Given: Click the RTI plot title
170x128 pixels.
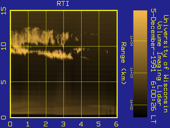Looking at the screenshot, I should (x=63, y=4).
